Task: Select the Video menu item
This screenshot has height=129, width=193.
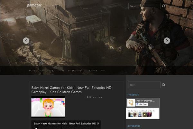Action: point(52,70)
